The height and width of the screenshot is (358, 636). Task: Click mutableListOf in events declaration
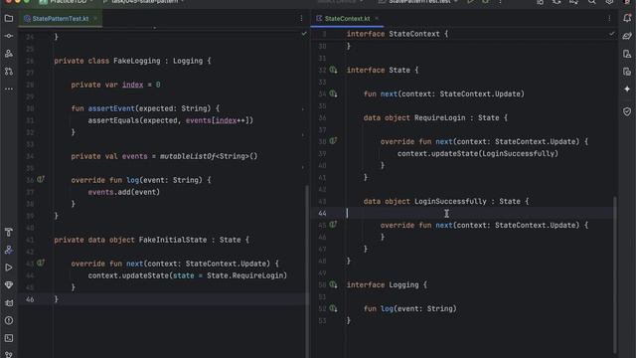point(188,156)
